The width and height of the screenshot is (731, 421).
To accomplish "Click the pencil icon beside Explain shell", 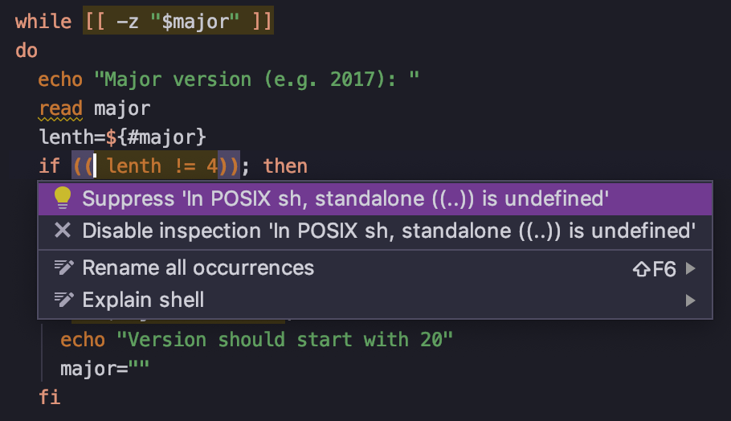I will click(62, 300).
